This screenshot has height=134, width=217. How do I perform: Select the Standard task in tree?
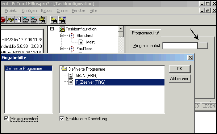point(84,36)
